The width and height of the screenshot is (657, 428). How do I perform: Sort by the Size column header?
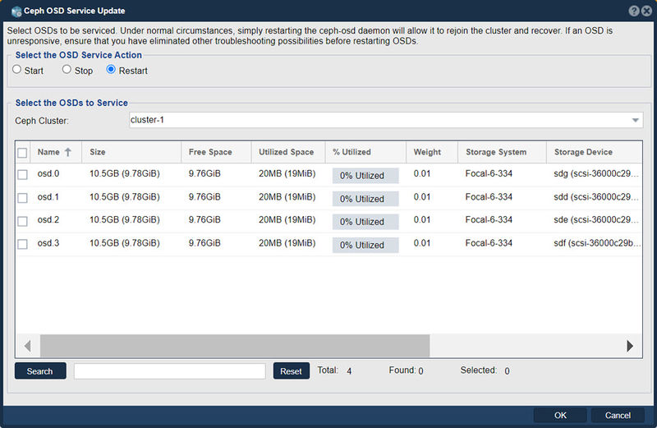(x=131, y=152)
